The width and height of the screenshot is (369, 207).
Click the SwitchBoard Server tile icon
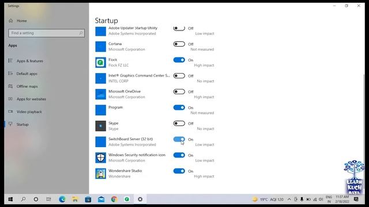(100, 142)
